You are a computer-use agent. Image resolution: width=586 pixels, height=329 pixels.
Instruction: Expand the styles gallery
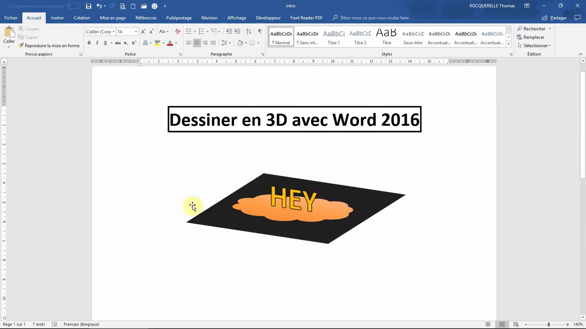click(508, 44)
